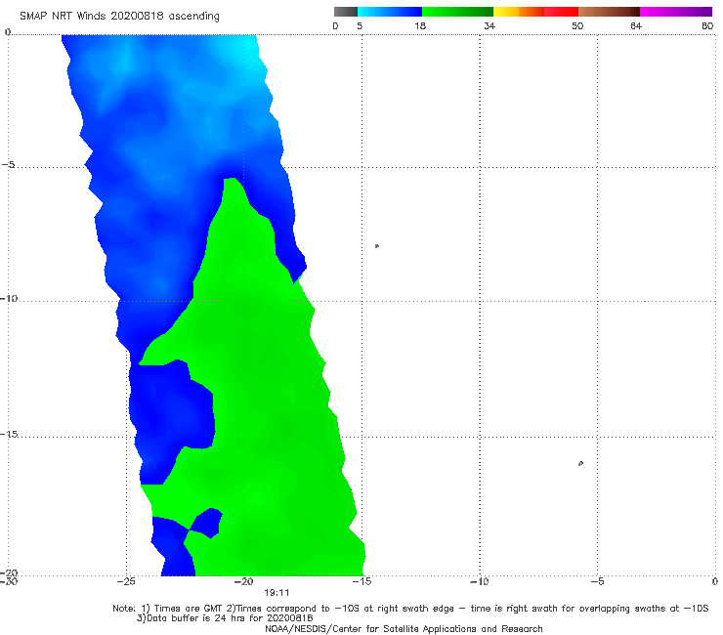
Task: Click the '34' label under the color bar
Action: pos(489,25)
